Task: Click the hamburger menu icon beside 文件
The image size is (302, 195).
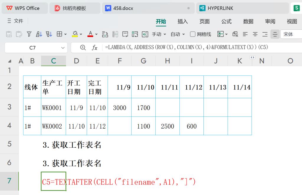Action: [9, 21]
